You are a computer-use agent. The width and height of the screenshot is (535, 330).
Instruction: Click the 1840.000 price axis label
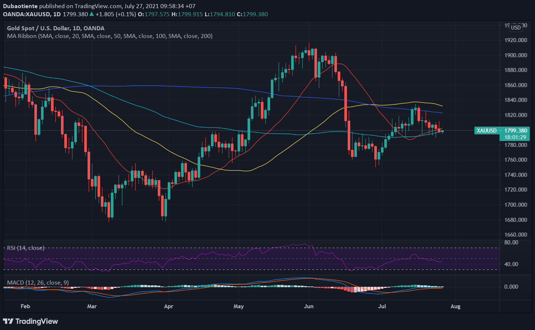pyautogui.click(x=515, y=100)
